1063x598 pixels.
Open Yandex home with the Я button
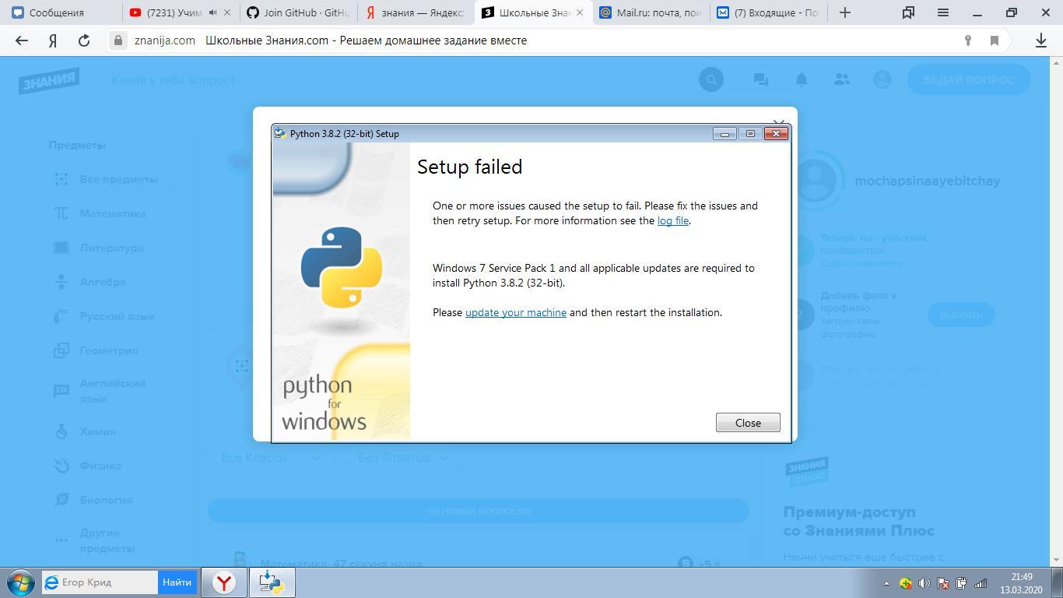point(53,40)
